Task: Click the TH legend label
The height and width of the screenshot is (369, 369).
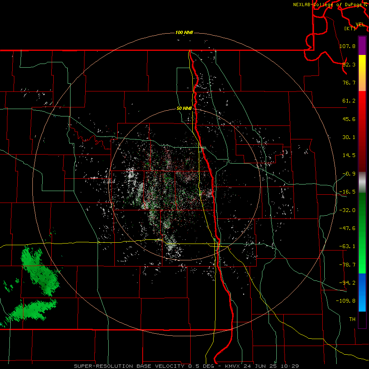Action: (x=352, y=319)
